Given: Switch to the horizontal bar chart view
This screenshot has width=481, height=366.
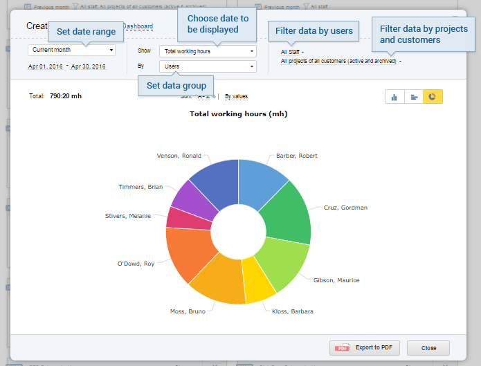Looking at the screenshot, I should (x=414, y=97).
